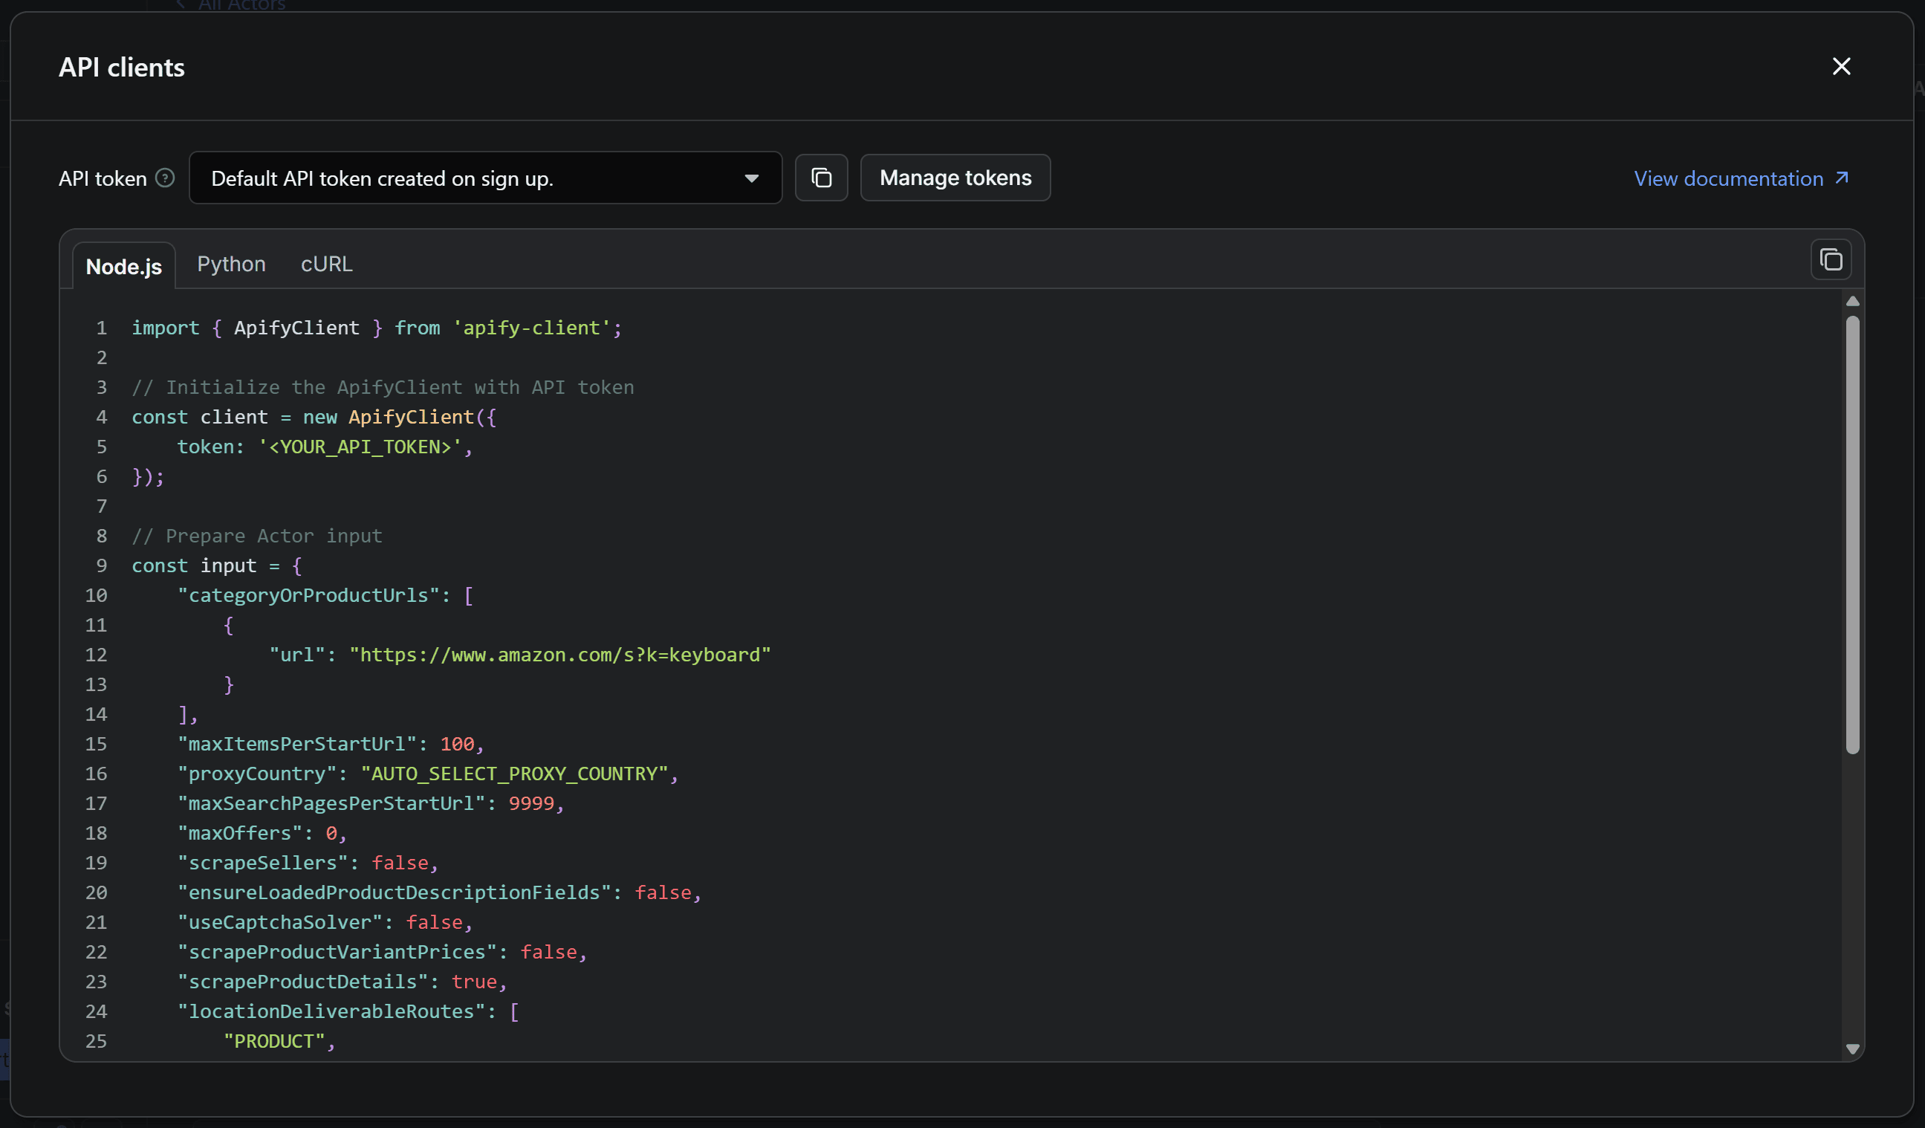
Task: Copy the code snippet with the copy icon
Action: [1831, 260]
